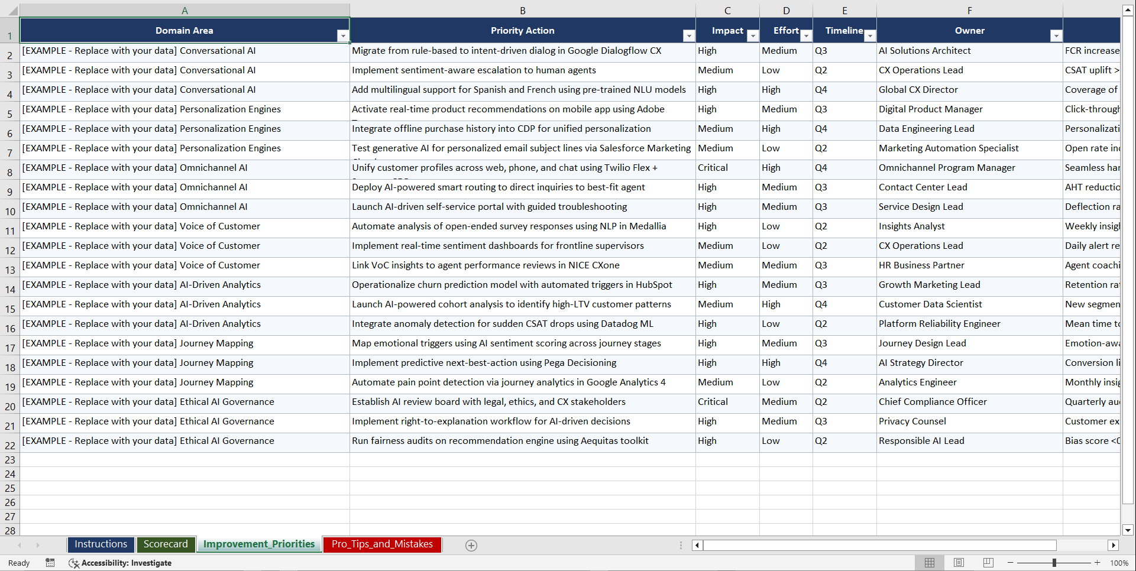Adjust the zoom slider
The height and width of the screenshot is (571, 1136).
click(1054, 562)
